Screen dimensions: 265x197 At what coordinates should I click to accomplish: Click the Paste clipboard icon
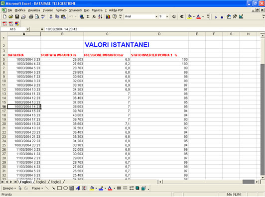[64, 16]
